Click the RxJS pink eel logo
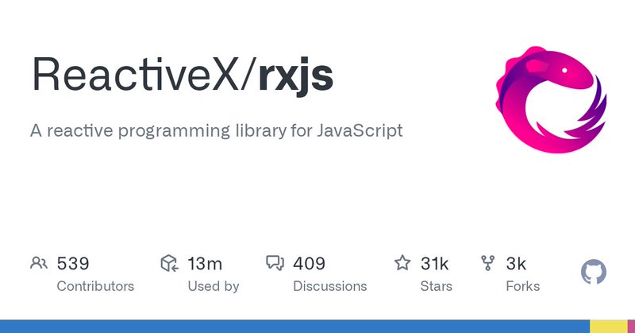 coord(551,100)
